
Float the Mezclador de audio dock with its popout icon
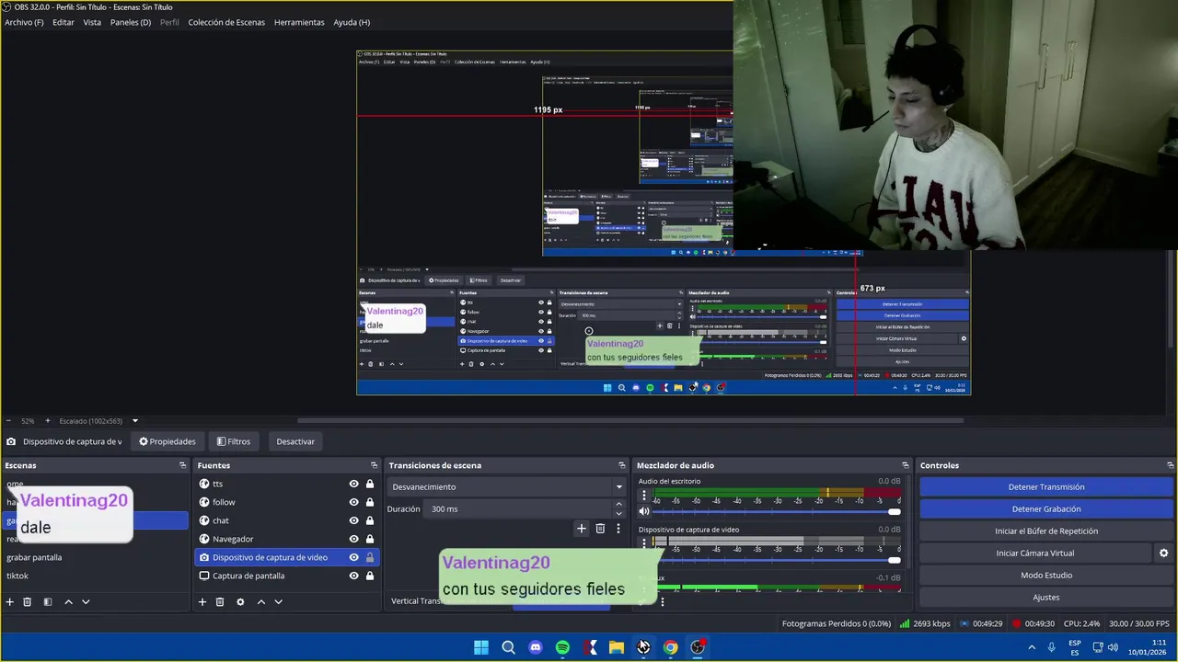tap(906, 465)
